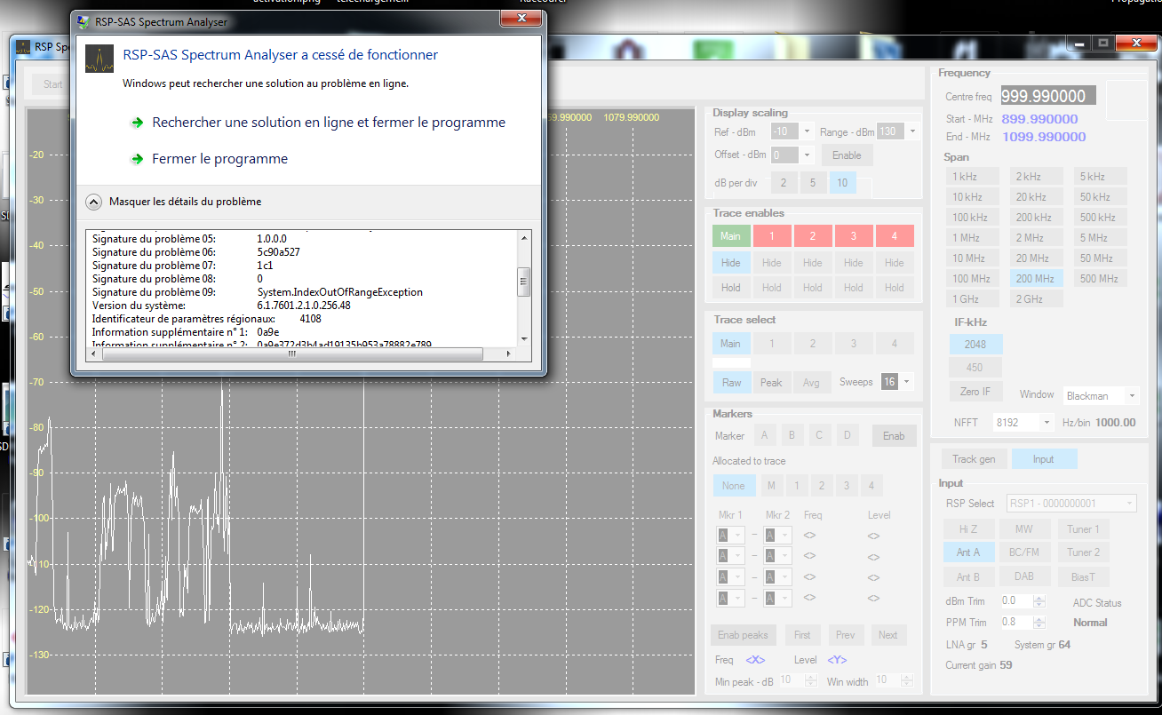Select the 450 IF-kHz option
1162x715 pixels.
[975, 367]
